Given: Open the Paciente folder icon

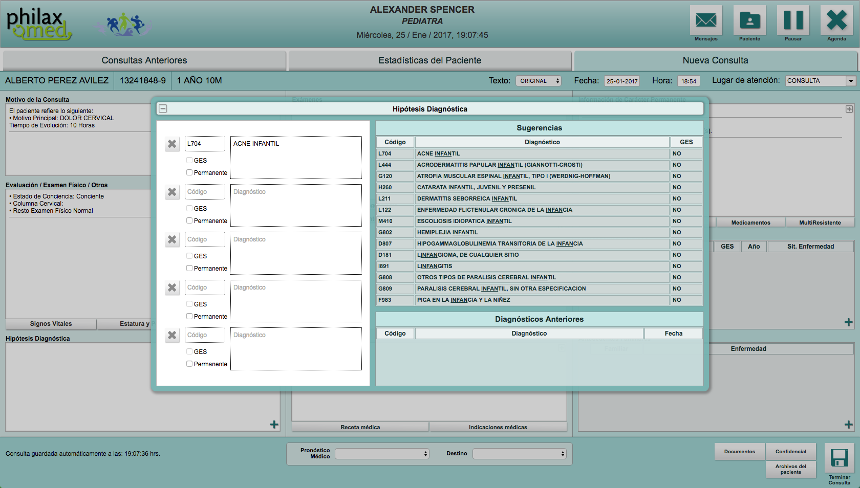Looking at the screenshot, I should tap(749, 20).
